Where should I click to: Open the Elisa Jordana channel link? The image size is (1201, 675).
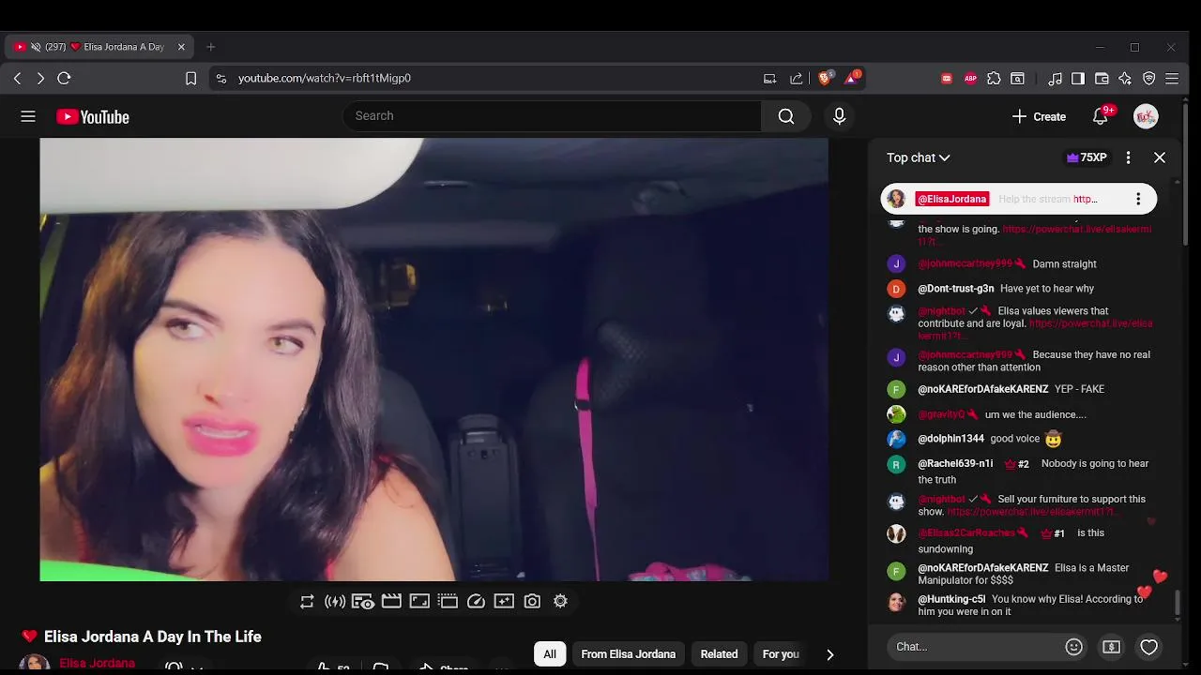(x=97, y=663)
